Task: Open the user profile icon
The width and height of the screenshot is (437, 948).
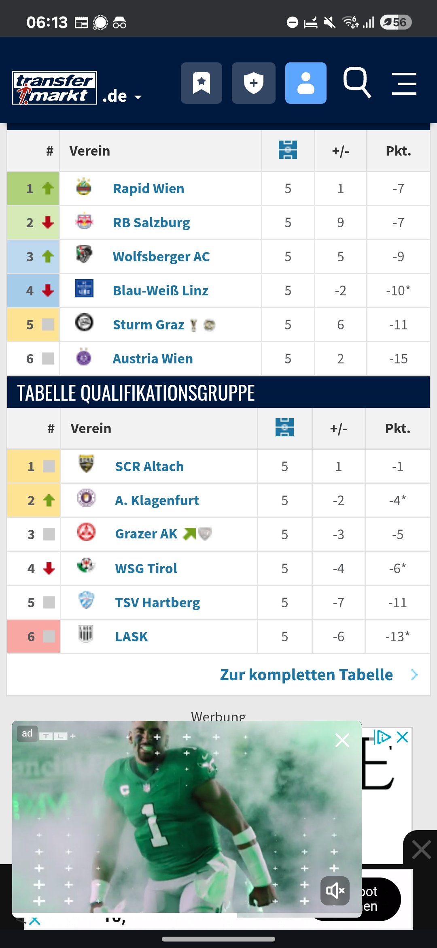Action: (306, 83)
